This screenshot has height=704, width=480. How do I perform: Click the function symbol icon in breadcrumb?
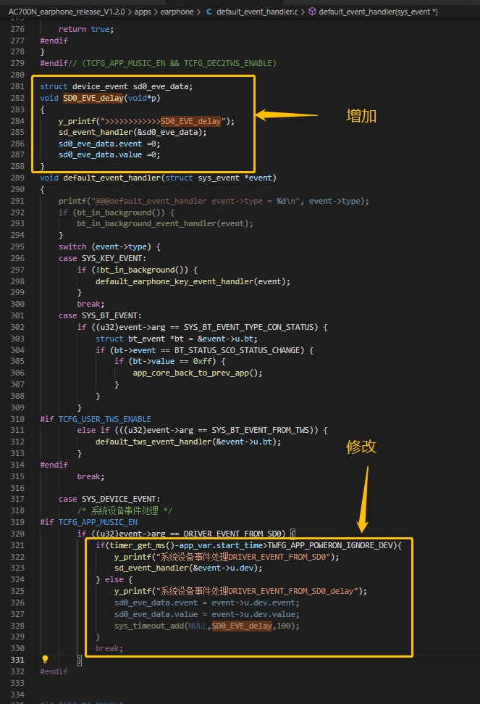tap(312, 12)
